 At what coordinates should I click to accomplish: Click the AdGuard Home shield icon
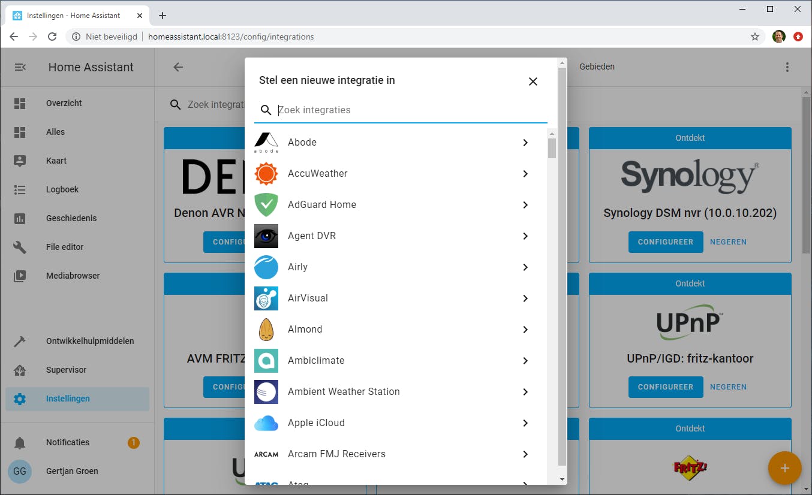point(266,205)
